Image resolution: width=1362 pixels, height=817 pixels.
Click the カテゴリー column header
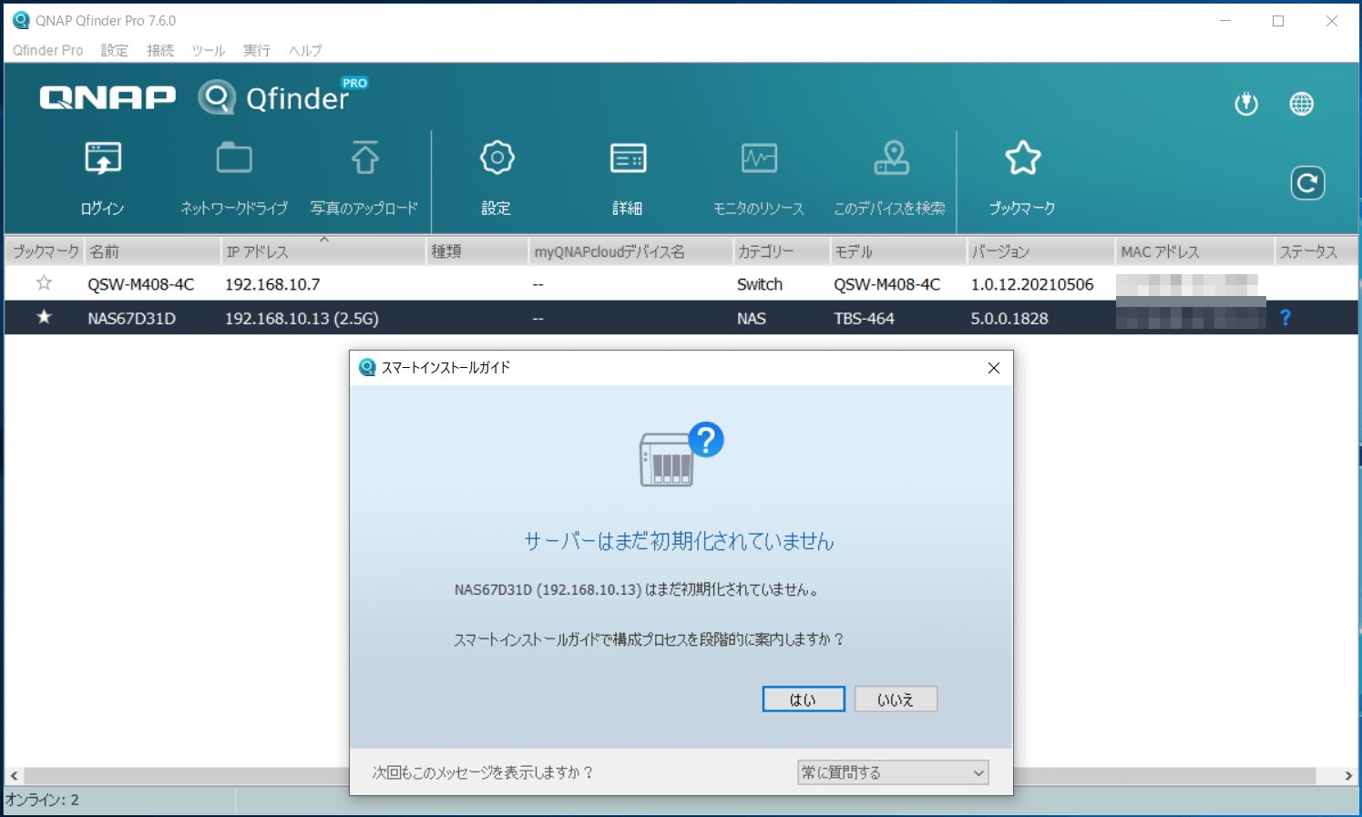pos(781,251)
